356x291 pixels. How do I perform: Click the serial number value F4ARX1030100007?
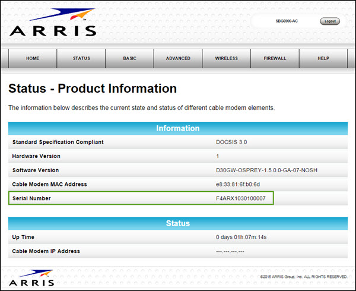pyautogui.click(x=241, y=198)
